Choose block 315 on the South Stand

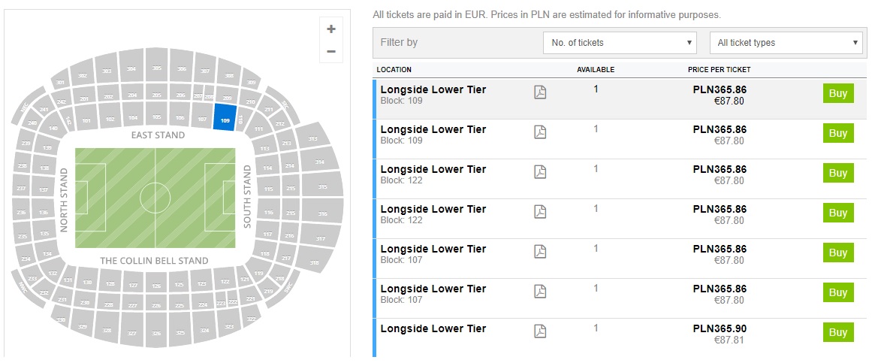tap(322, 187)
